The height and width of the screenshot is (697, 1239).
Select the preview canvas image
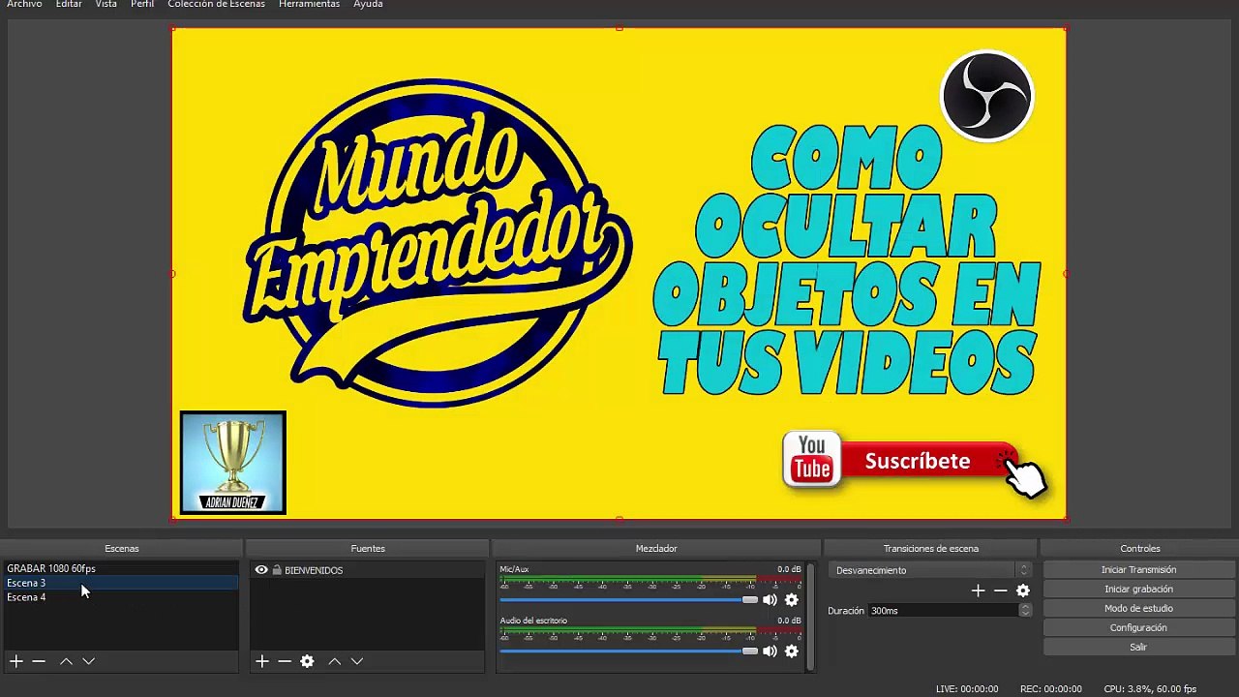tap(619, 274)
